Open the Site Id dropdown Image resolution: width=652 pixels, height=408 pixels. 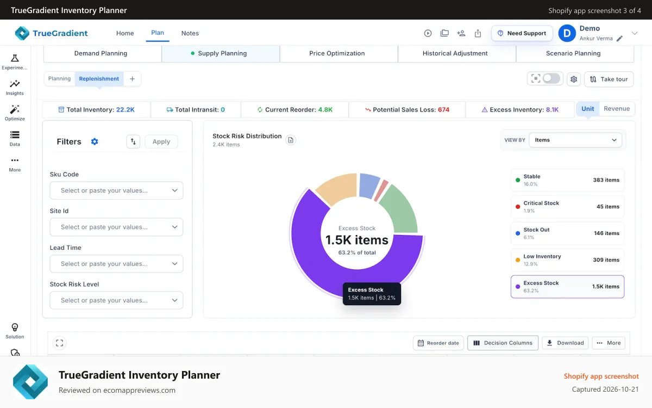(x=116, y=227)
